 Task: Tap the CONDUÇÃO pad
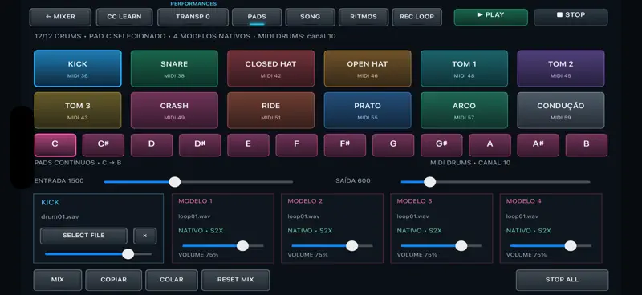pyautogui.click(x=561, y=111)
